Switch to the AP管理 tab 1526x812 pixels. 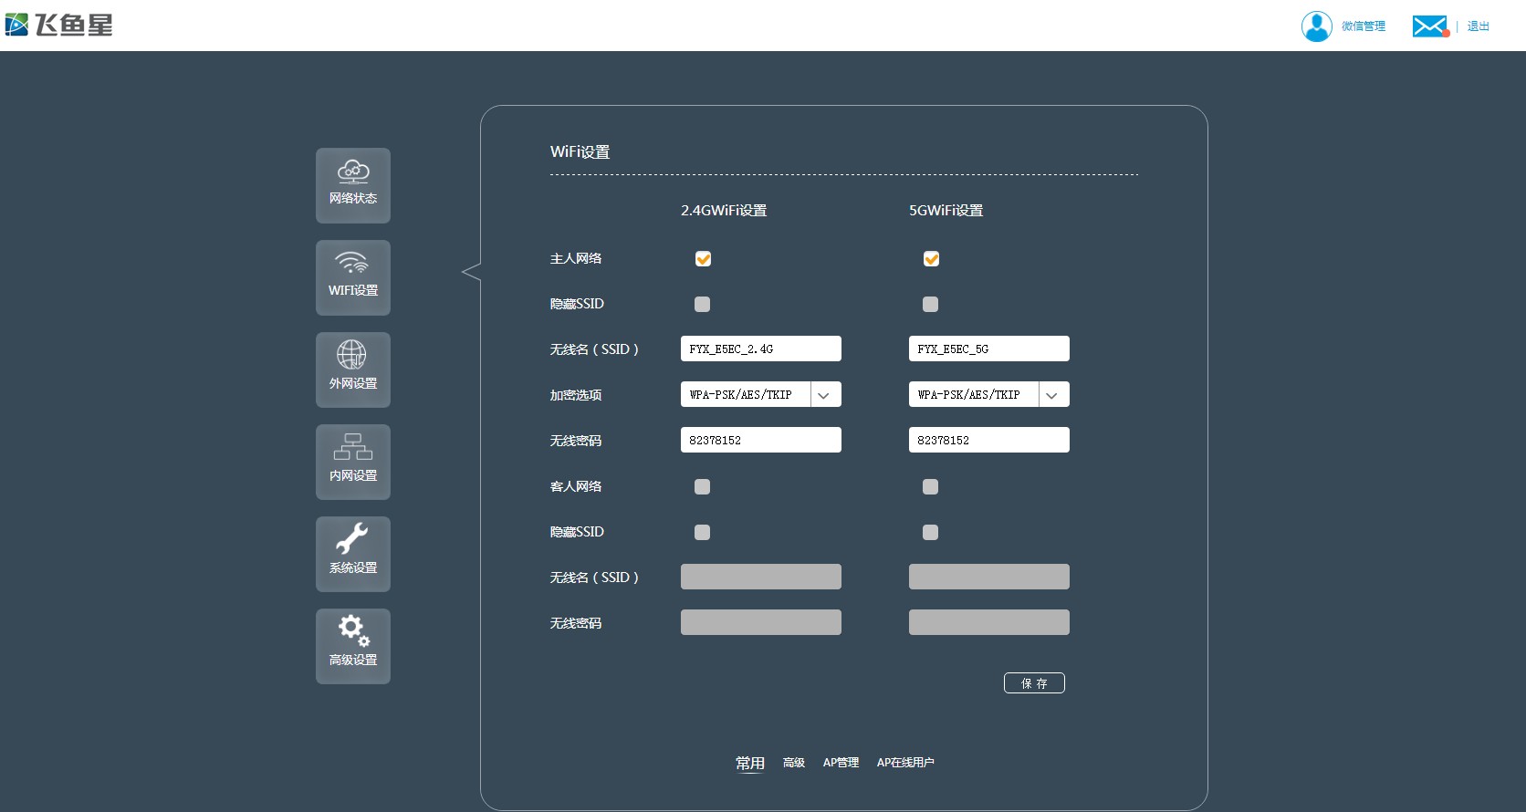click(841, 763)
